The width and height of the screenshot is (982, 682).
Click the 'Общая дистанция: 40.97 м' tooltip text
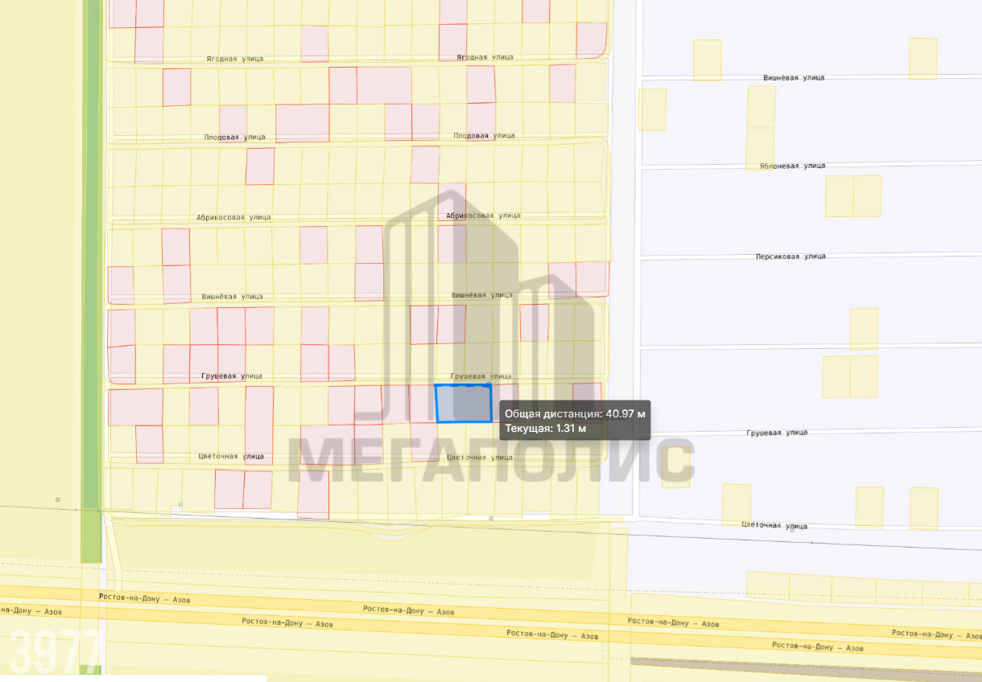[575, 413]
